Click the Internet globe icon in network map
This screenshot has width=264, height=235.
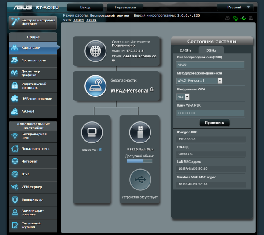pyautogui.click(x=95, y=51)
